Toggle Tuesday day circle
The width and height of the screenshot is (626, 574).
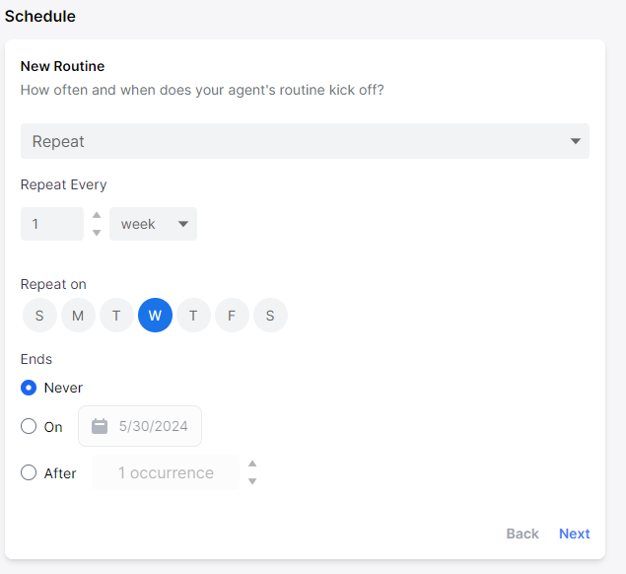(x=116, y=316)
